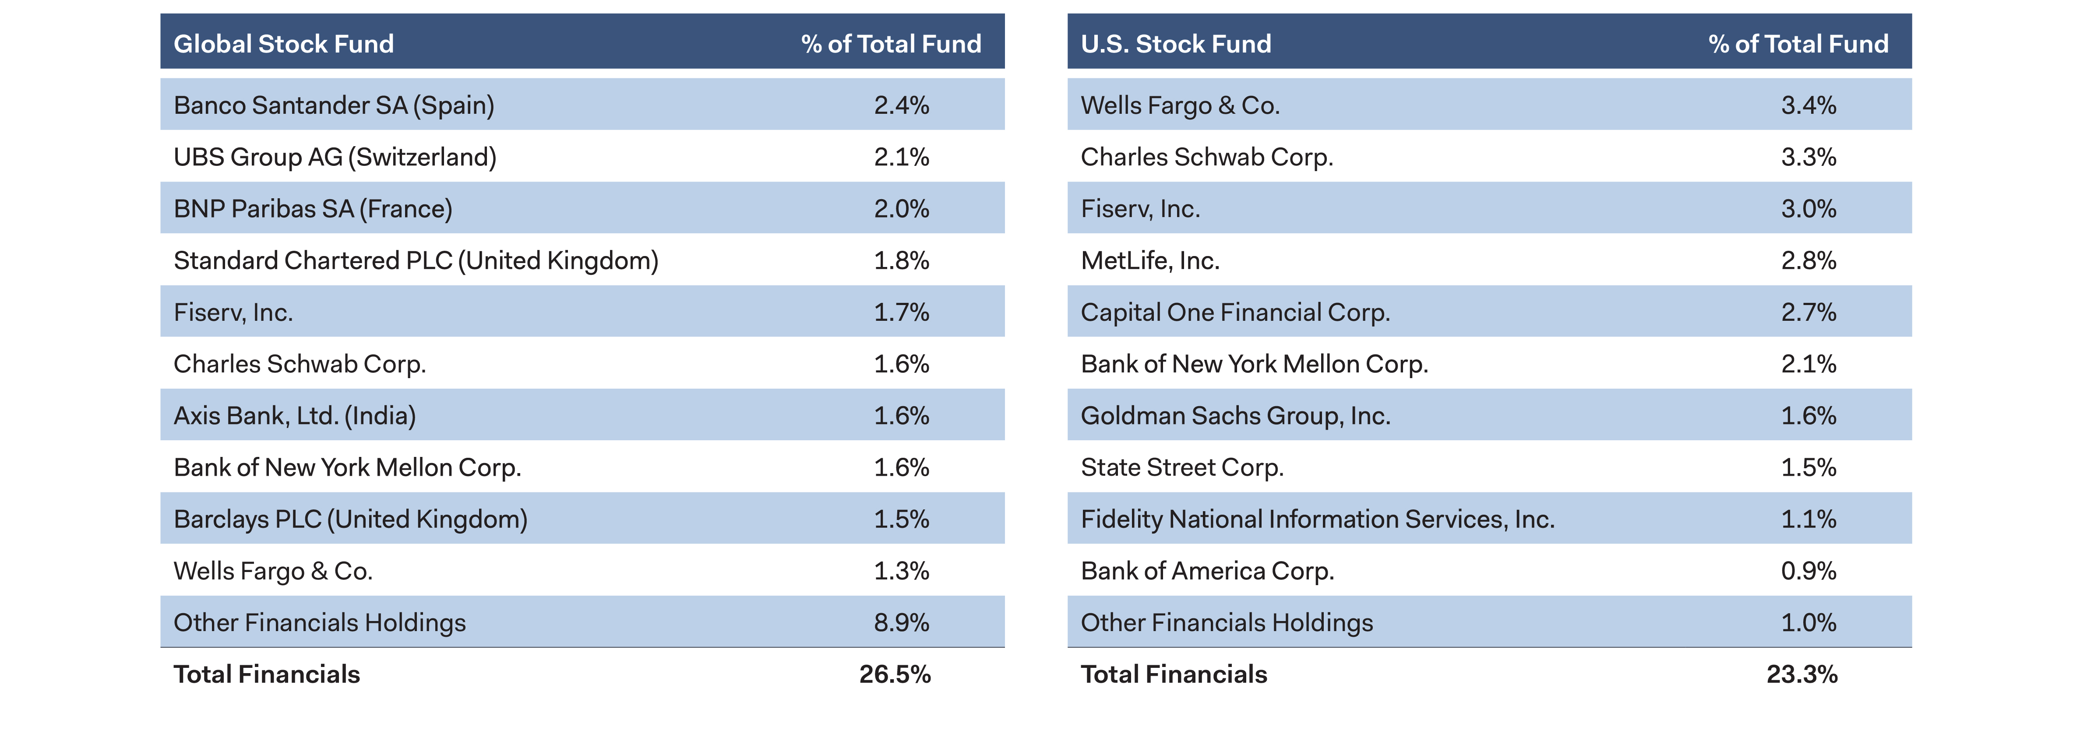Click the U.S. Stock Fund table header
Screen dimensions: 2073x730
1175,43
